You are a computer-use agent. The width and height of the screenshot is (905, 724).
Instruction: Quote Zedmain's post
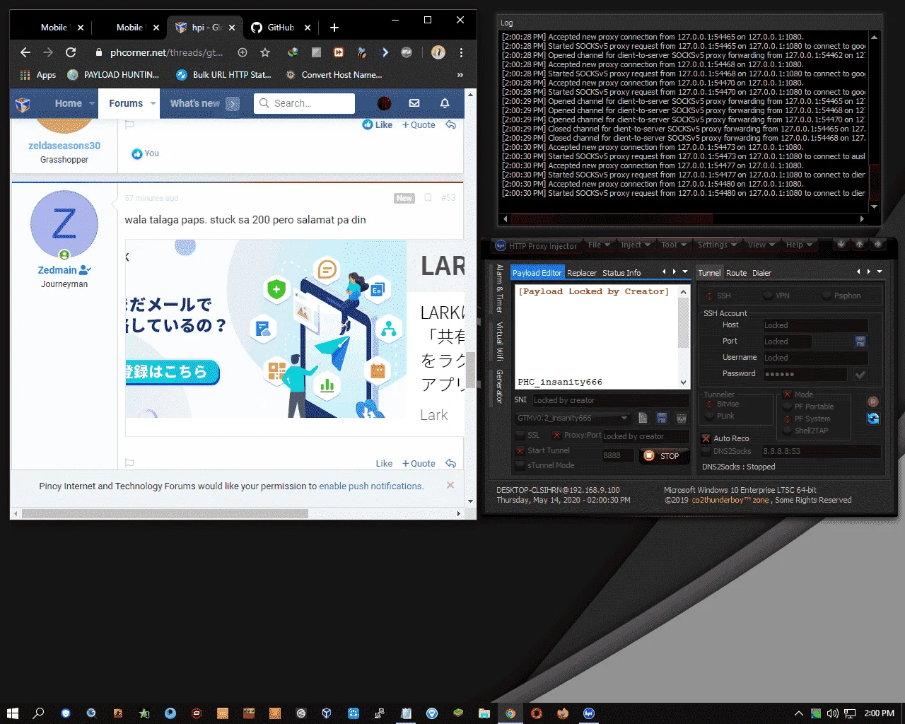pyautogui.click(x=419, y=463)
